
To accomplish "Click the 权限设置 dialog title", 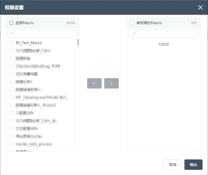I will tap(14, 8).
